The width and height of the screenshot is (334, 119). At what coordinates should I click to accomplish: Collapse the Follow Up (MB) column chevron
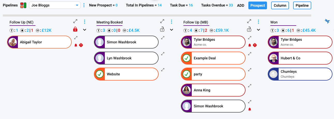[x=258, y=30]
